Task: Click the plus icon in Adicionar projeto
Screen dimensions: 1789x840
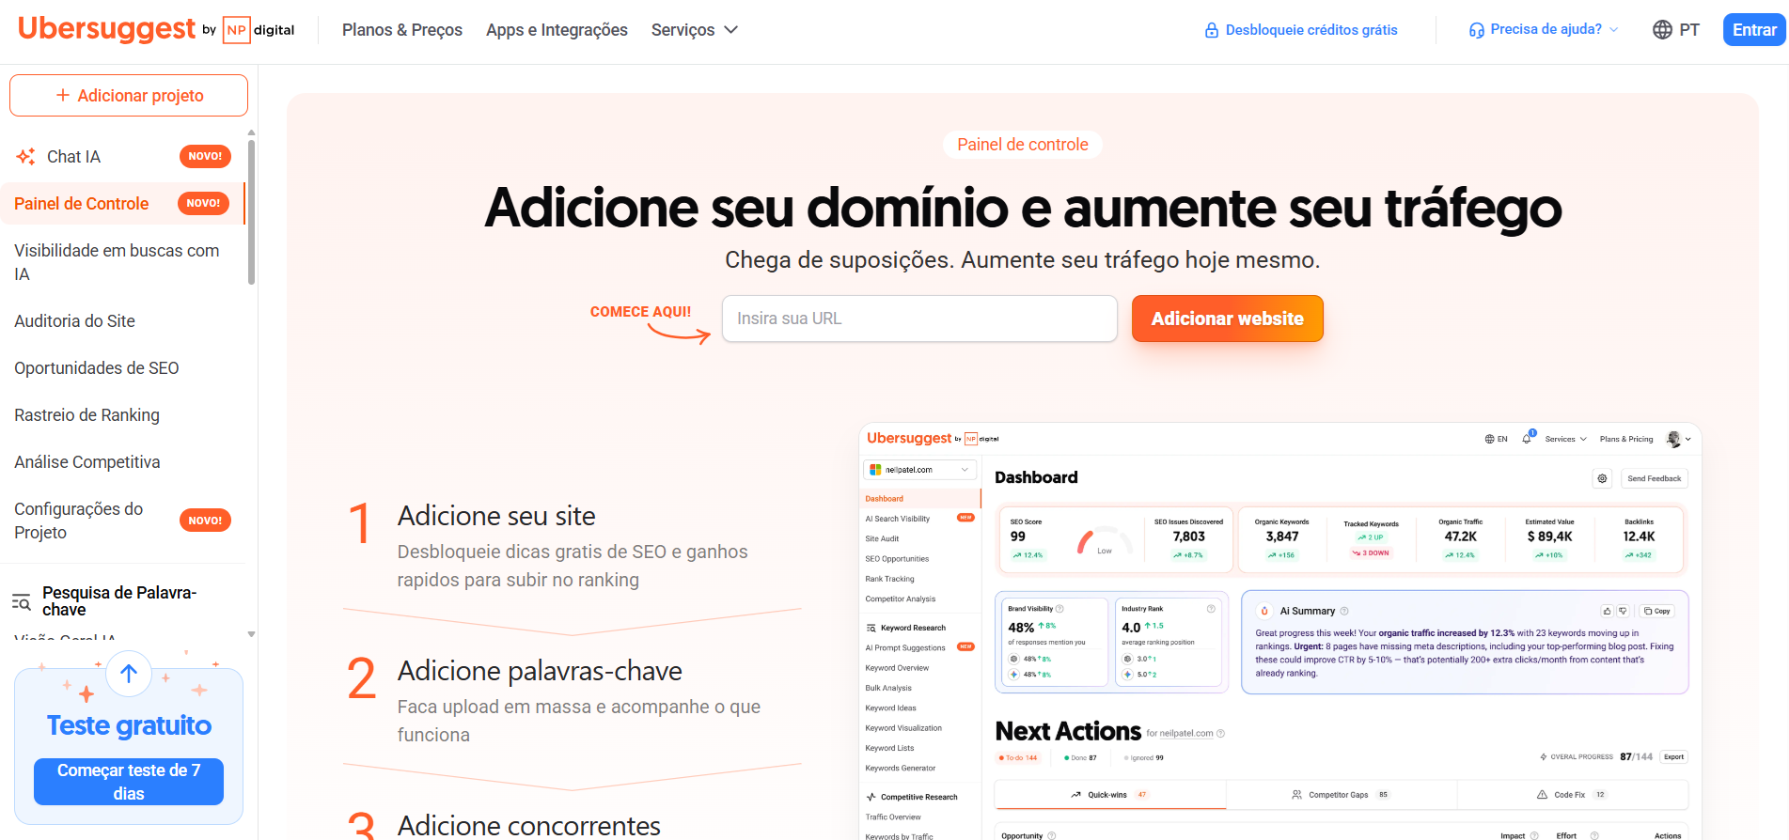Action: (63, 95)
